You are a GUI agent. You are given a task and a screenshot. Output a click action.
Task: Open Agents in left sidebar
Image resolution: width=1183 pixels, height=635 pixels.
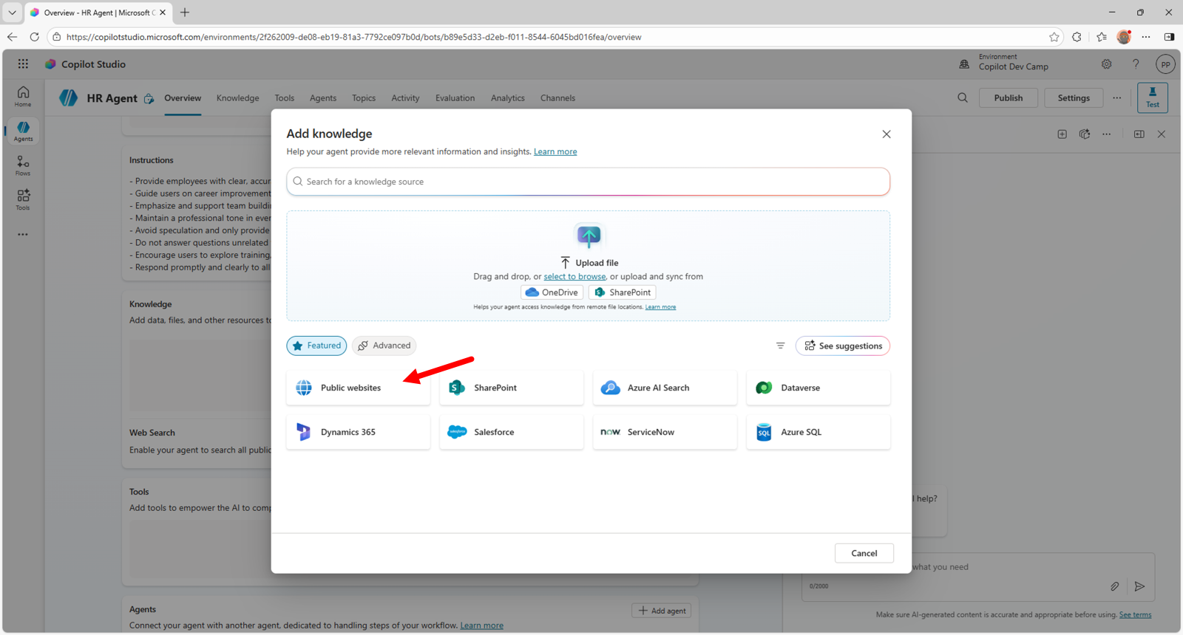click(23, 131)
